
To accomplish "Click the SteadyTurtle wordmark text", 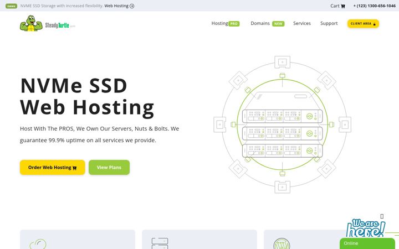I will 60,25.
